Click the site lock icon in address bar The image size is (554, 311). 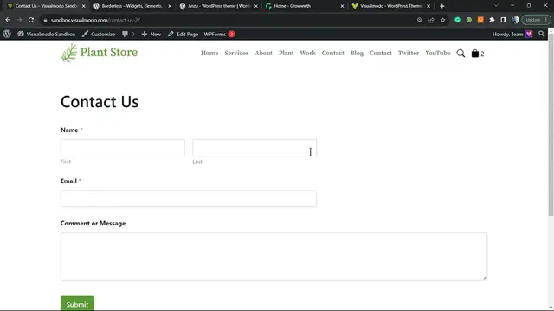(x=45, y=20)
